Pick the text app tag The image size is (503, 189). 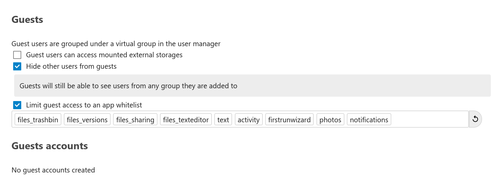coord(223,120)
